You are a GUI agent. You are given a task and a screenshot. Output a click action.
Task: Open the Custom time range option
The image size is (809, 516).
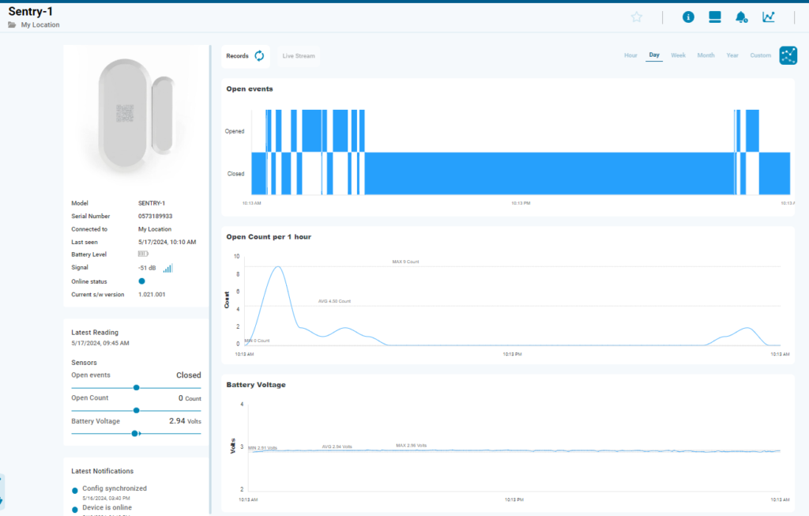(x=760, y=55)
